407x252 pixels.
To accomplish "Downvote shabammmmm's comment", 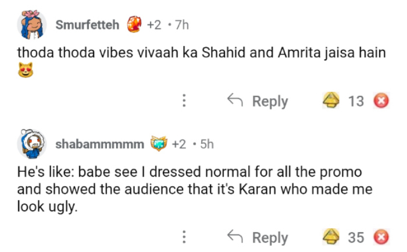I will tap(381, 237).
